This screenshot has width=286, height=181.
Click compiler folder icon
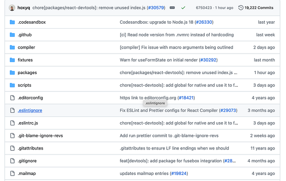click(x=12, y=47)
